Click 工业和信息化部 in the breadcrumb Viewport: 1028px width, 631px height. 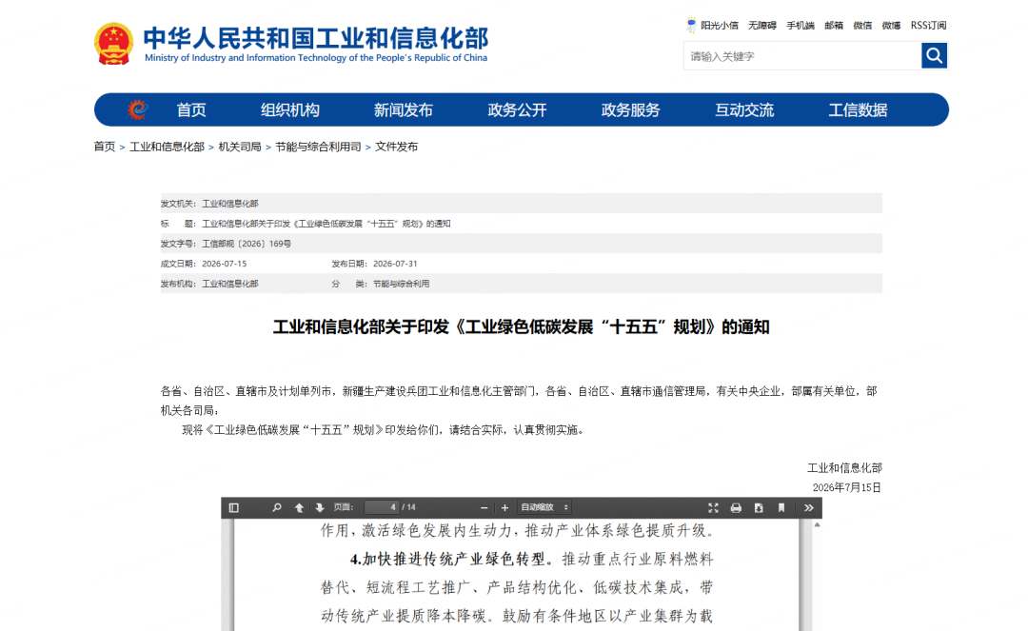point(167,147)
